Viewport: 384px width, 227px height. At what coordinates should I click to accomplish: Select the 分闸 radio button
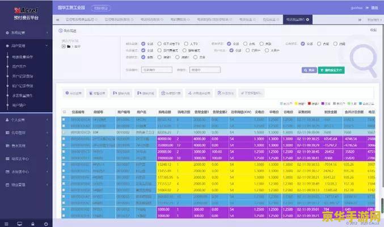pyautogui.click(x=335, y=44)
